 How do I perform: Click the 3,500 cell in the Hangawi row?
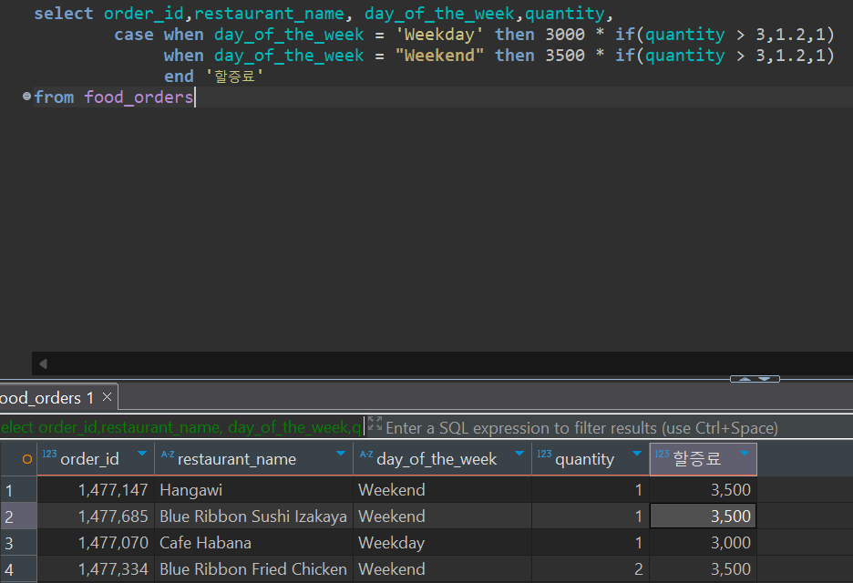[703, 490]
